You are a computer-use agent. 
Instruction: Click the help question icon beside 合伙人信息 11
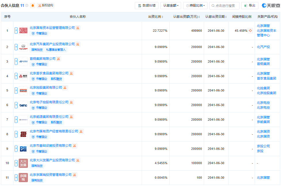pos(27,6)
